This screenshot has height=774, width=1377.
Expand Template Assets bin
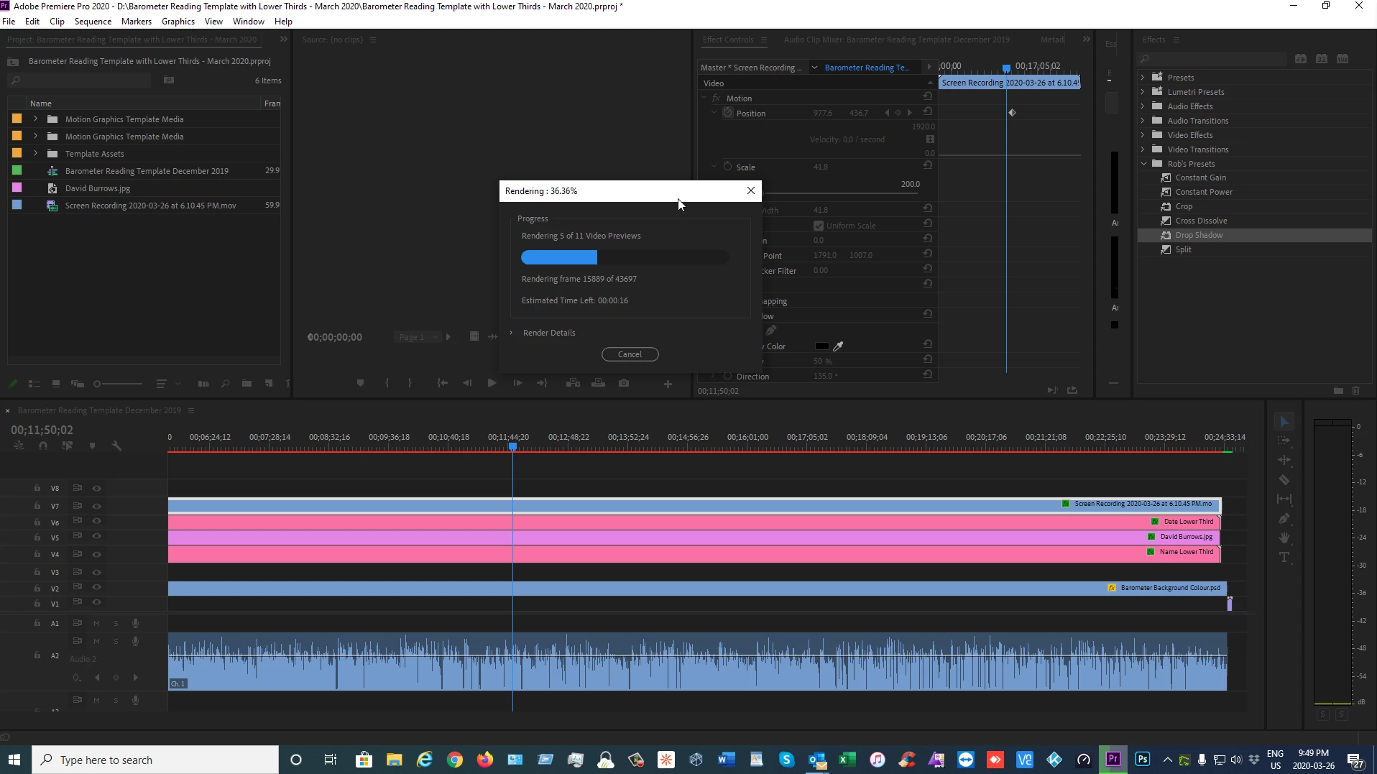(x=35, y=153)
